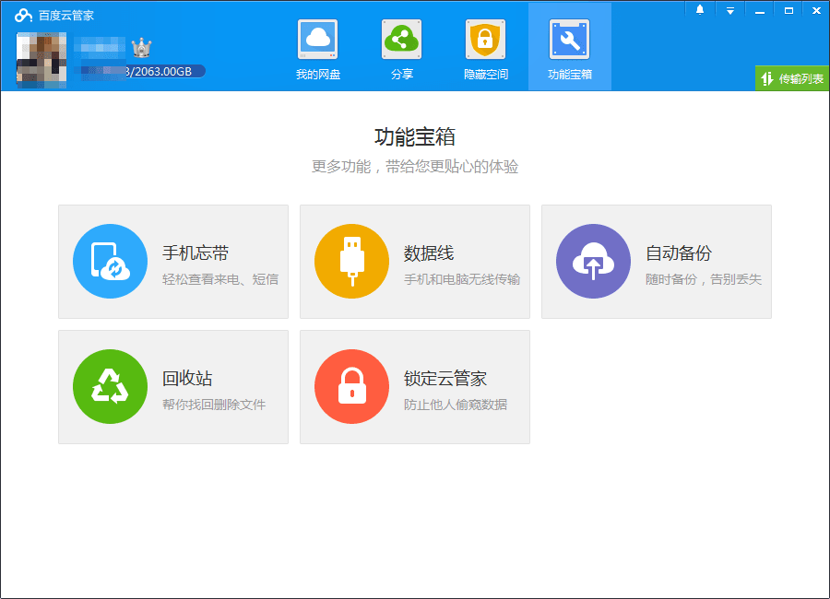Open the 传输列表 transfer panel
This screenshot has width=830, height=599.
[x=791, y=78]
